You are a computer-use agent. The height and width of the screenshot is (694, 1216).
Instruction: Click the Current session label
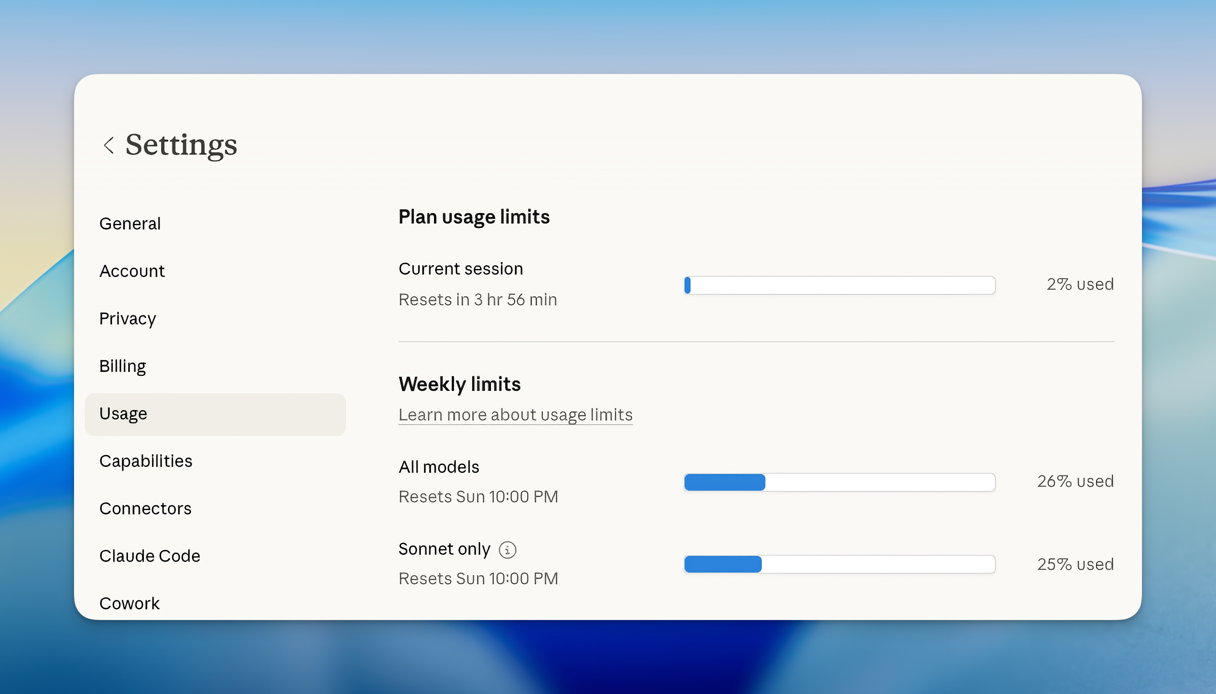tap(461, 269)
